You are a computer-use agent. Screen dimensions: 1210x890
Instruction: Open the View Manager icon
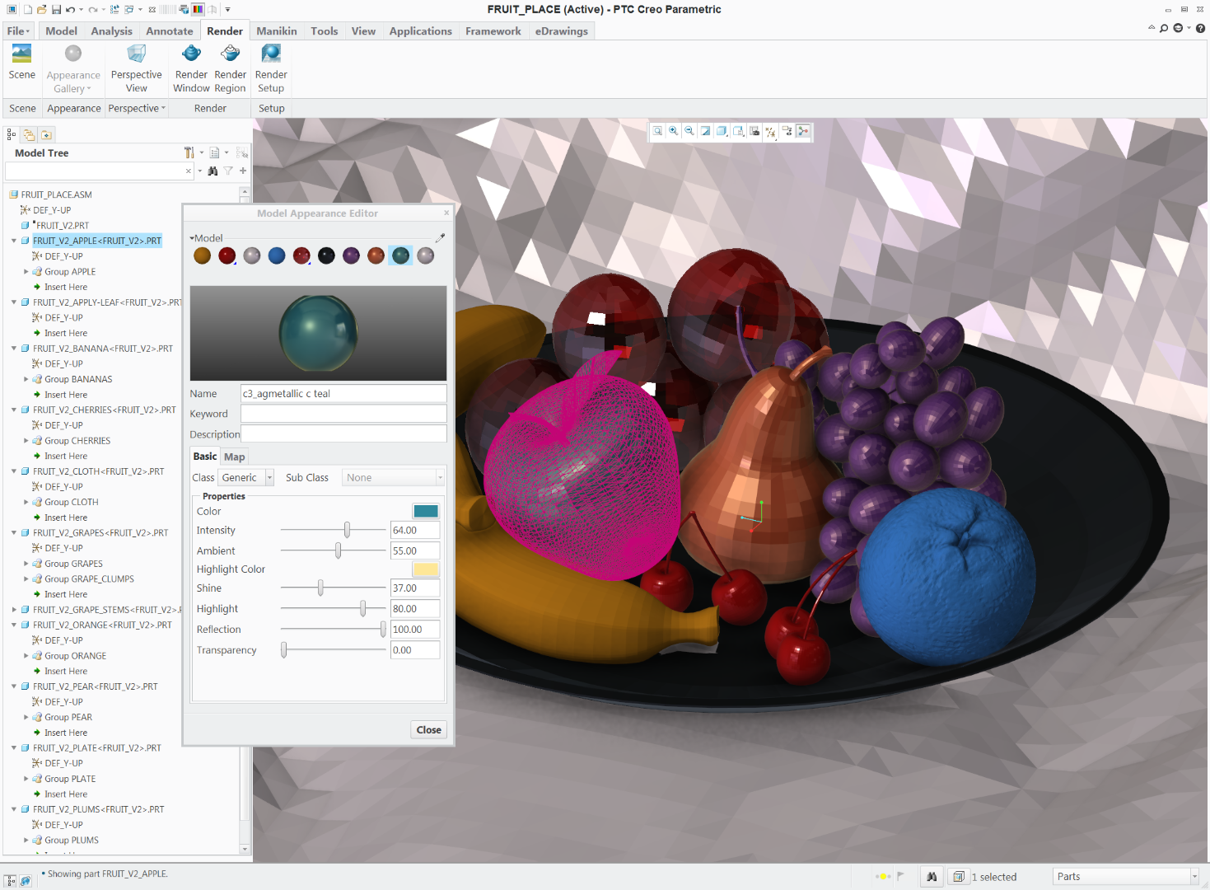tap(754, 131)
